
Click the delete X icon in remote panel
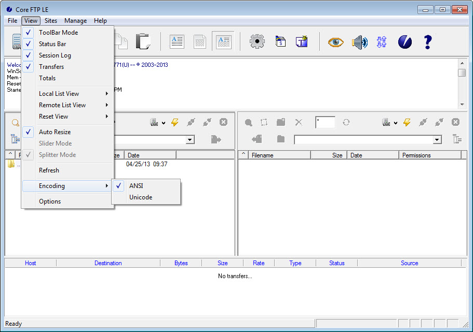[x=299, y=122]
